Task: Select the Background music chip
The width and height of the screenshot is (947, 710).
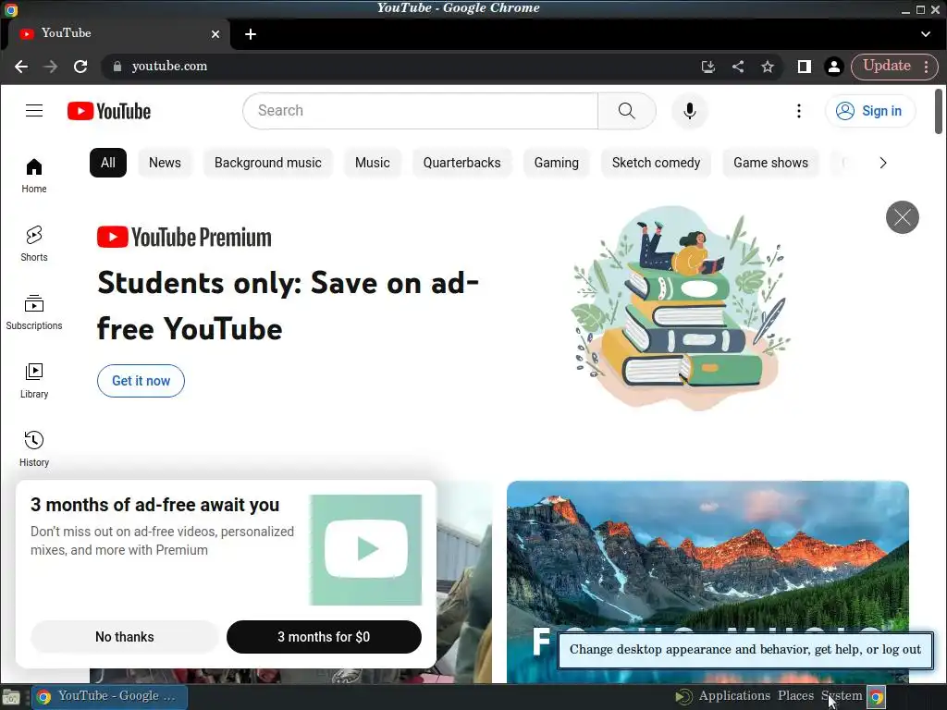Action: pyautogui.click(x=267, y=163)
